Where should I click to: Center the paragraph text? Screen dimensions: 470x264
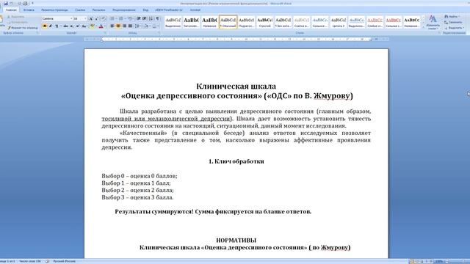118,26
